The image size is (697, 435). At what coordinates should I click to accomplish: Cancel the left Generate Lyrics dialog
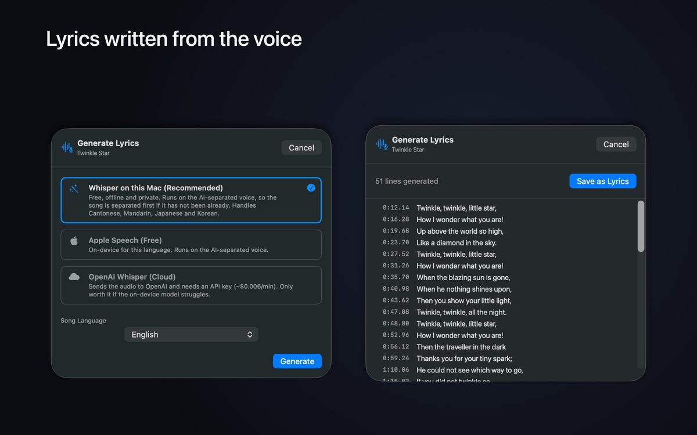301,148
